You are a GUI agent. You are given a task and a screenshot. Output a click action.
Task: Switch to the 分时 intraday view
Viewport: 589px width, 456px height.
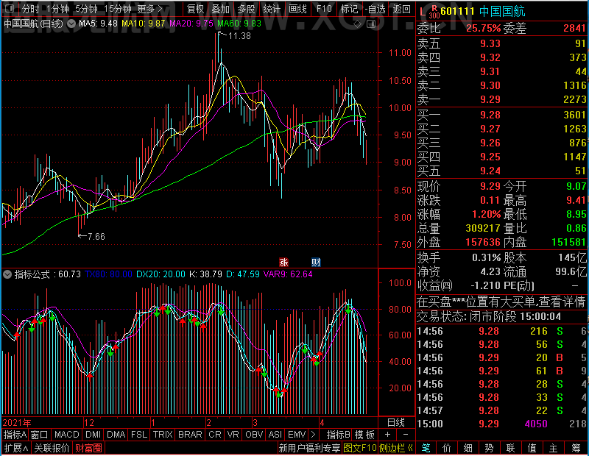(30, 9)
